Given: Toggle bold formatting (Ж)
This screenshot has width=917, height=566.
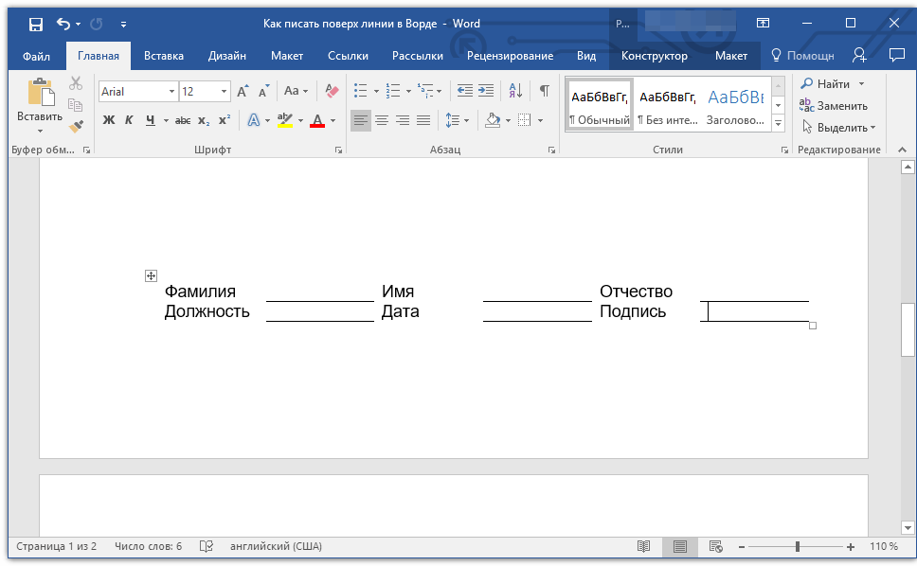Looking at the screenshot, I should pyautogui.click(x=108, y=120).
